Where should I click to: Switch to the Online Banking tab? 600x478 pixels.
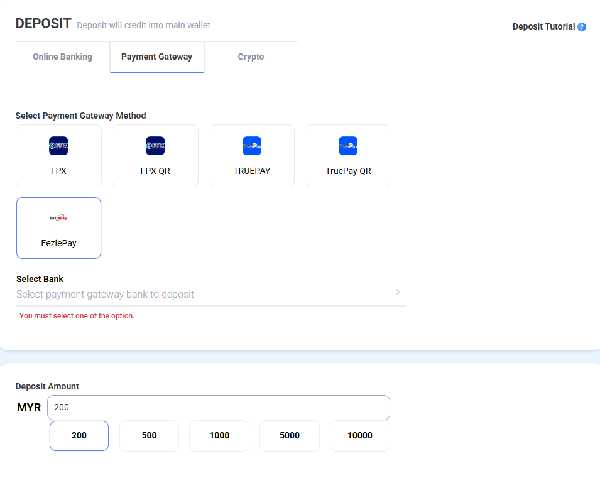pyautogui.click(x=63, y=57)
